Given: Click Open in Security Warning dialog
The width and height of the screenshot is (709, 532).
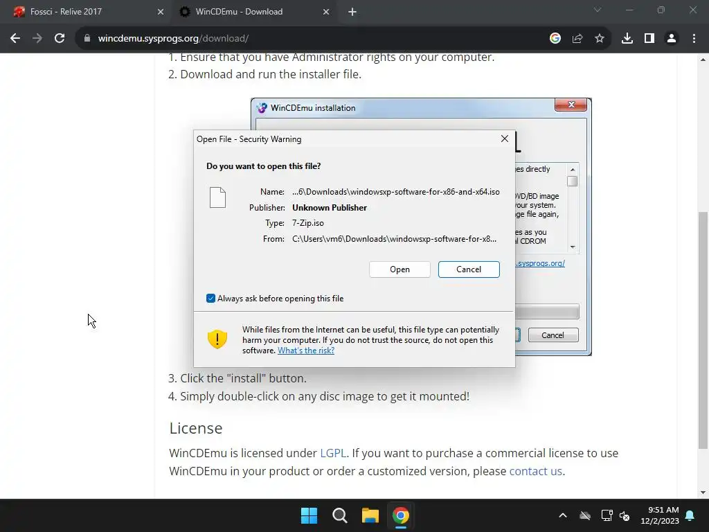Looking at the screenshot, I should click(400, 269).
